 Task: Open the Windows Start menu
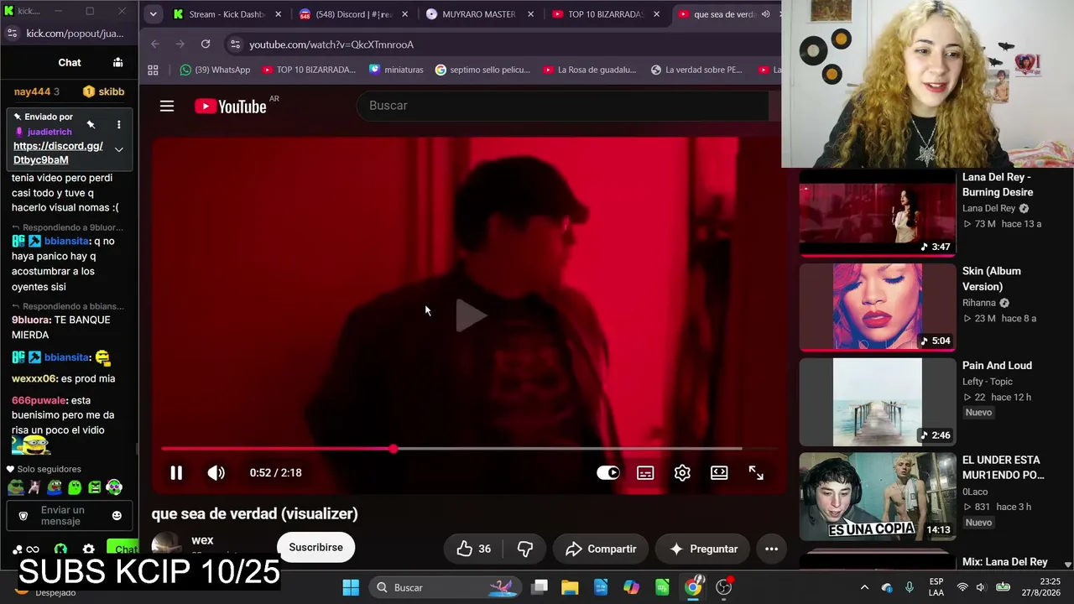point(351,587)
